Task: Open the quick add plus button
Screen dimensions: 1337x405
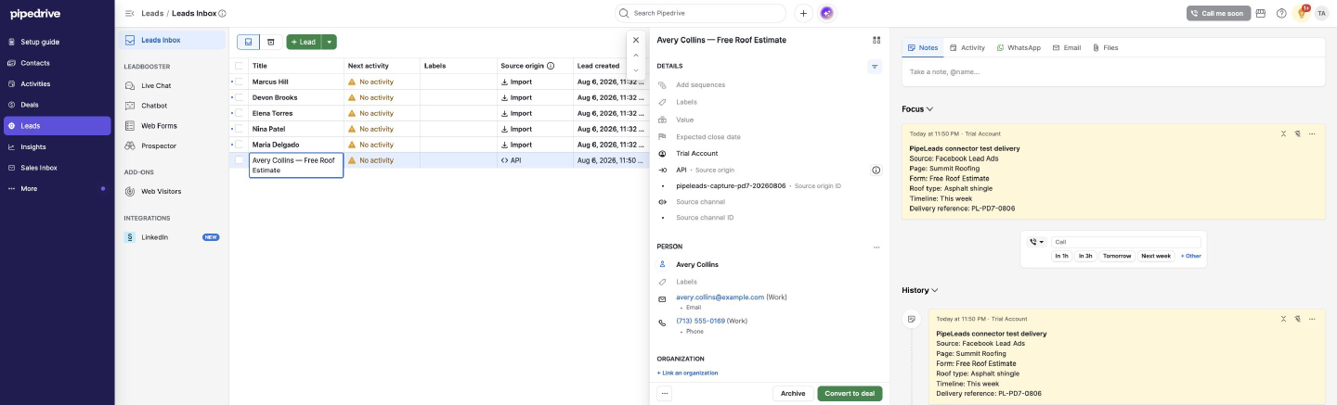Action: pos(803,13)
